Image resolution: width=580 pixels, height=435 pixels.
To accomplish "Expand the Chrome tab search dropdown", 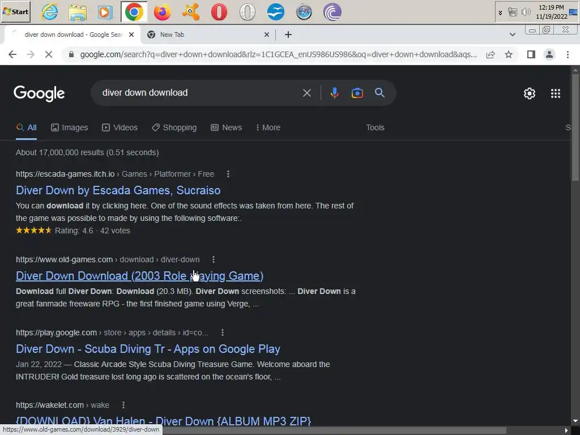I will point(512,35).
